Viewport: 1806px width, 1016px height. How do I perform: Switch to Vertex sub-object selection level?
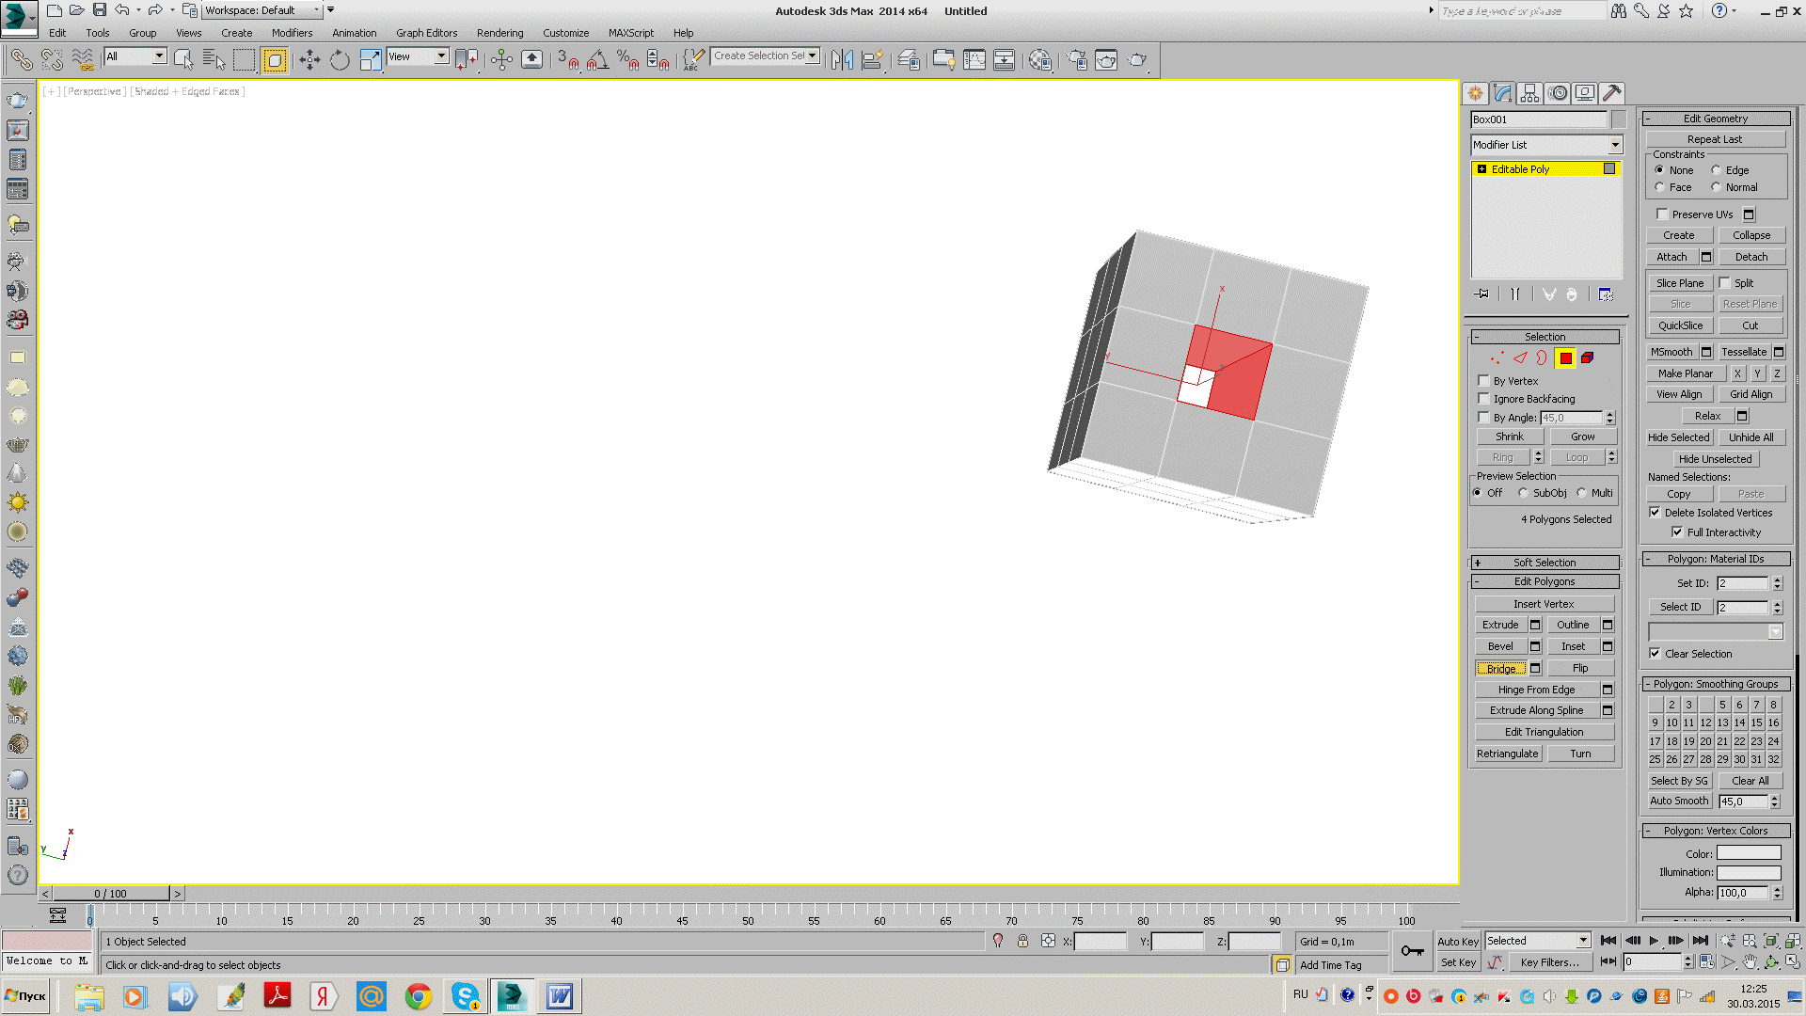pyautogui.click(x=1497, y=358)
